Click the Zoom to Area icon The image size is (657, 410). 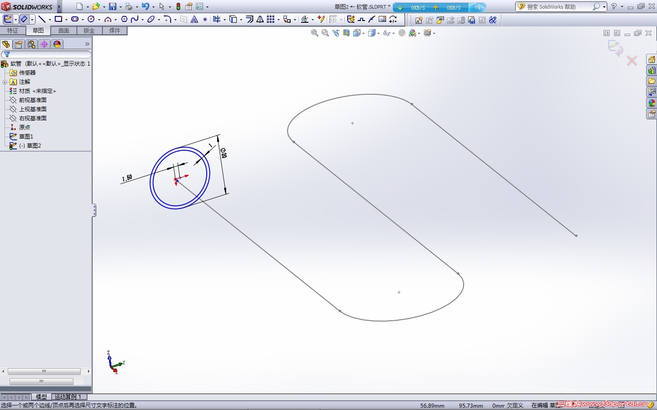pyautogui.click(x=325, y=33)
